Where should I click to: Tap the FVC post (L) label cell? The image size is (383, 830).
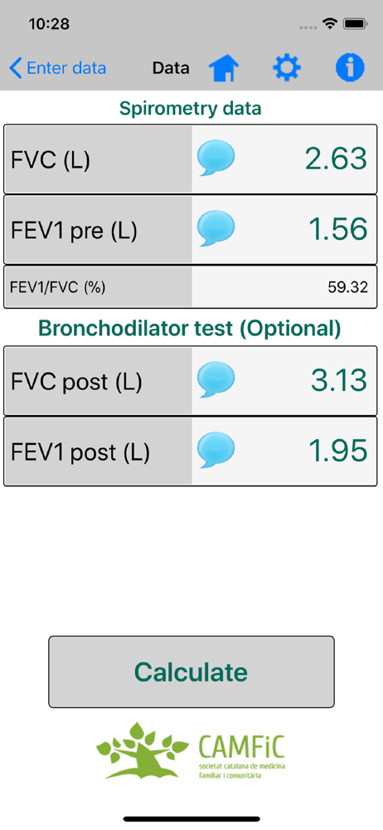pyautogui.click(x=99, y=381)
